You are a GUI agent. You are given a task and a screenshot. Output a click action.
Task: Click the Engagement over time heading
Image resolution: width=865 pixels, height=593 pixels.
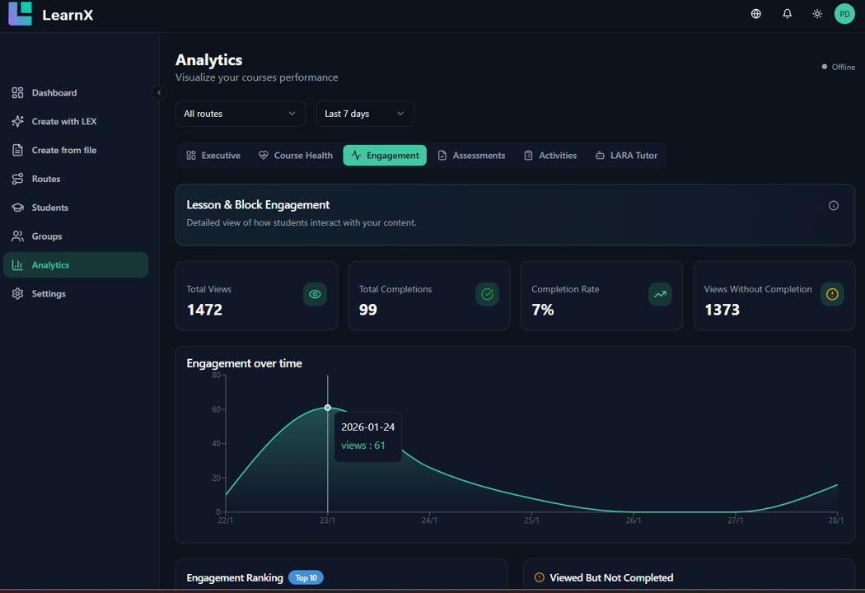pyautogui.click(x=245, y=363)
